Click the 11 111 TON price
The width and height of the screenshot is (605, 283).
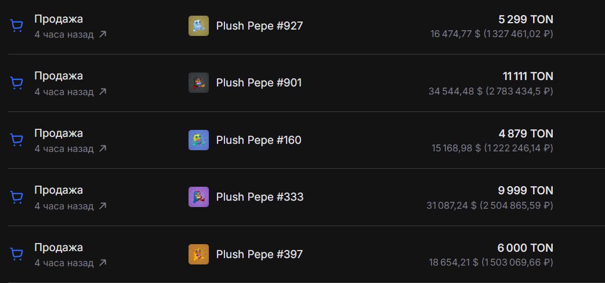528,77
